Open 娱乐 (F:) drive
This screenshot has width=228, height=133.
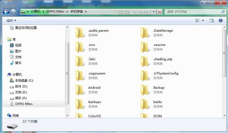pos(21,98)
